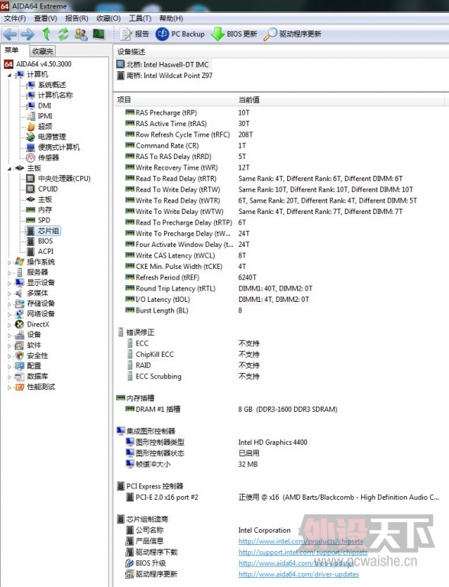This screenshot has height=587, width=449.
Task: Select 中央处理器(CPU) tree item
Action: [x=64, y=179]
